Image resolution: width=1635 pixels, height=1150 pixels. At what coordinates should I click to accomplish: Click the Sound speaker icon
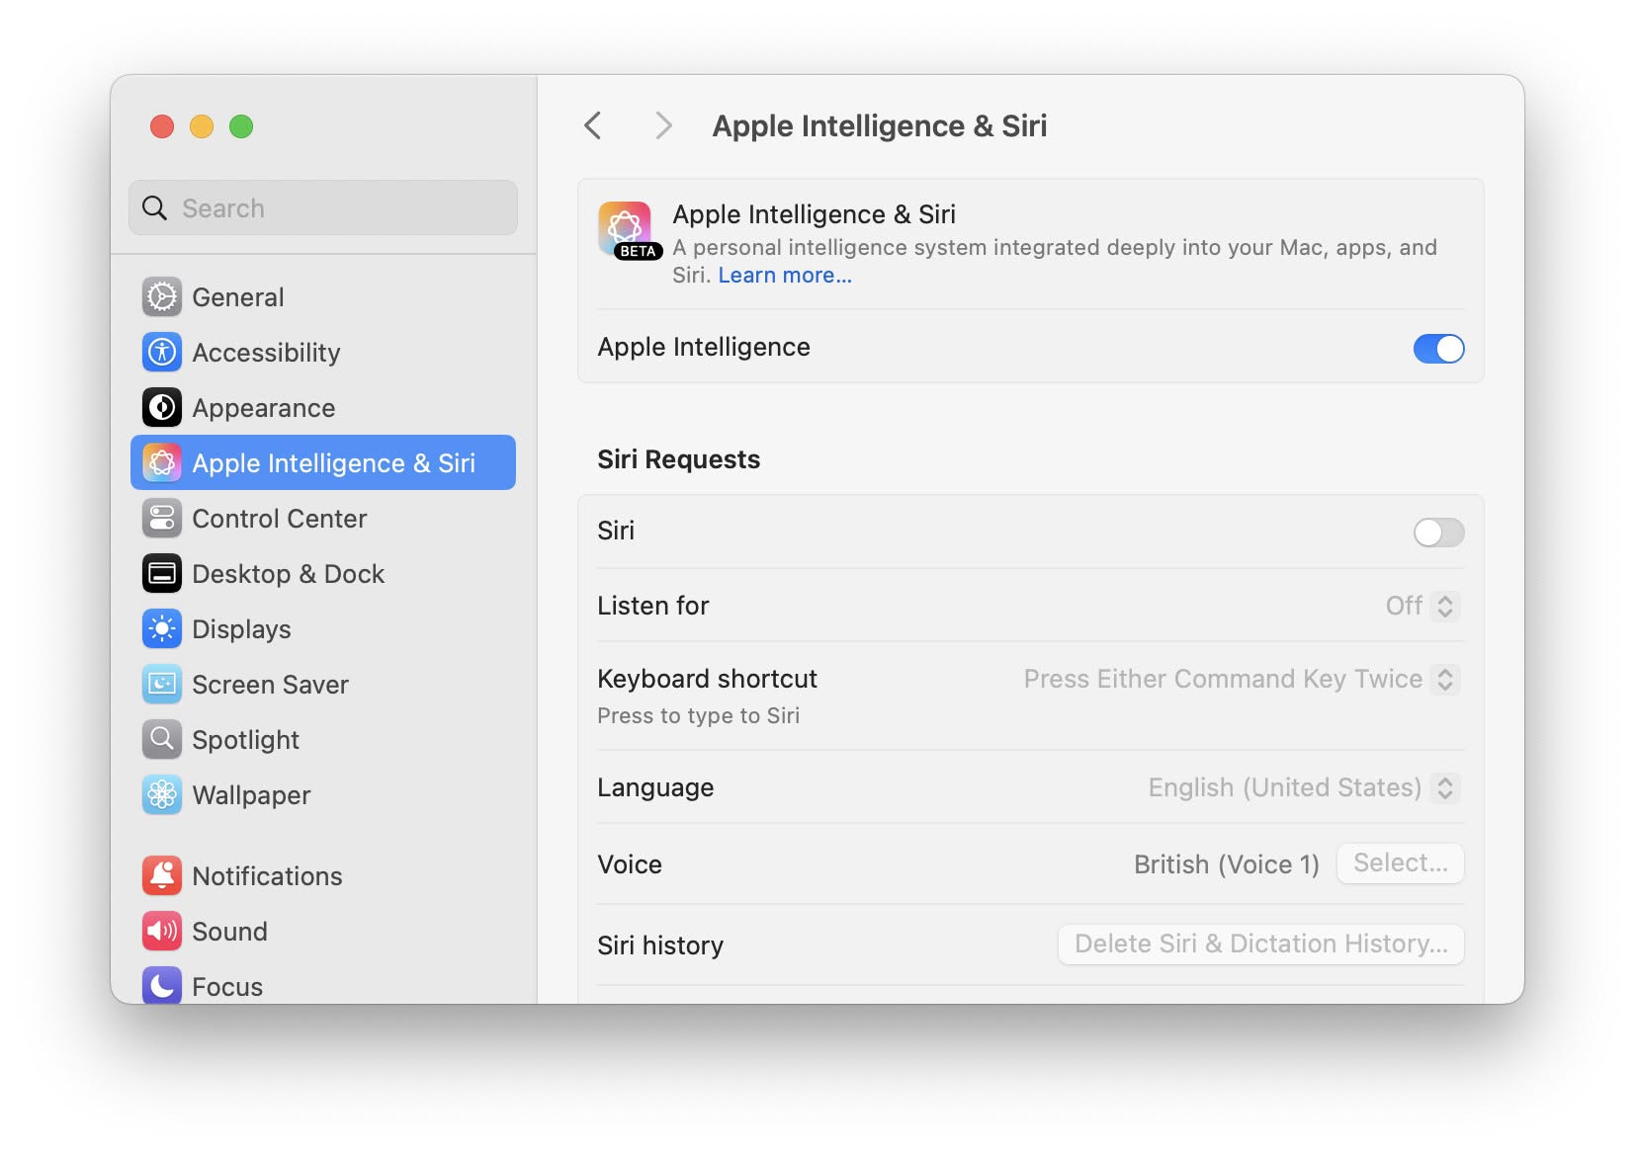click(162, 931)
